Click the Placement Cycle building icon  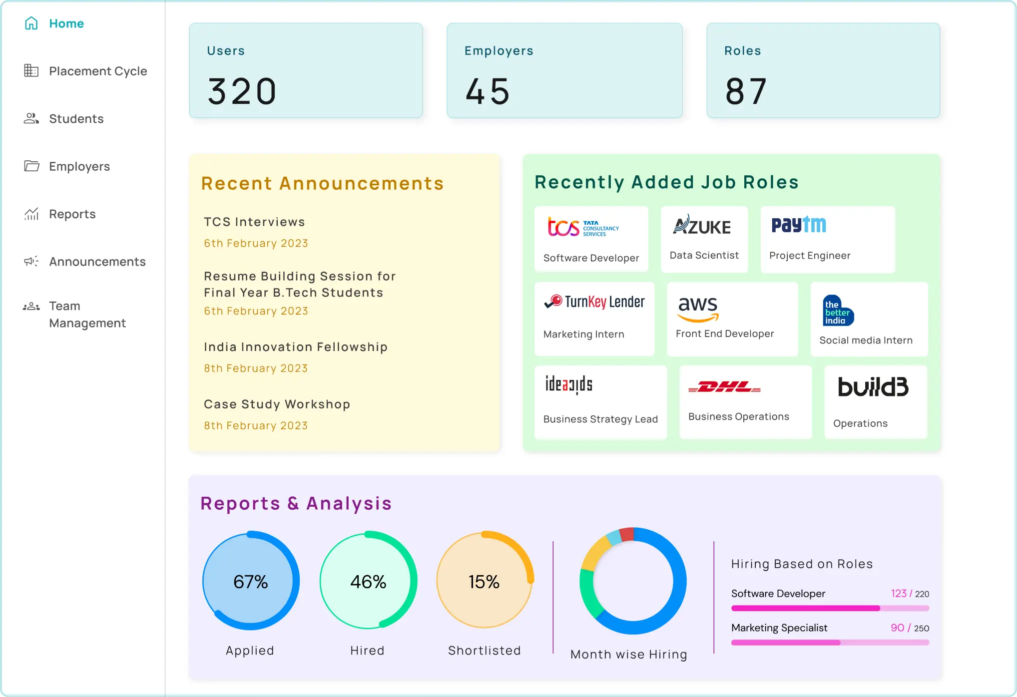click(x=31, y=71)
